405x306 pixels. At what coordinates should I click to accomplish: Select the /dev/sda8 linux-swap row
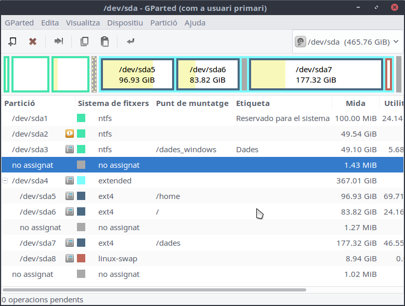(156, 259)
